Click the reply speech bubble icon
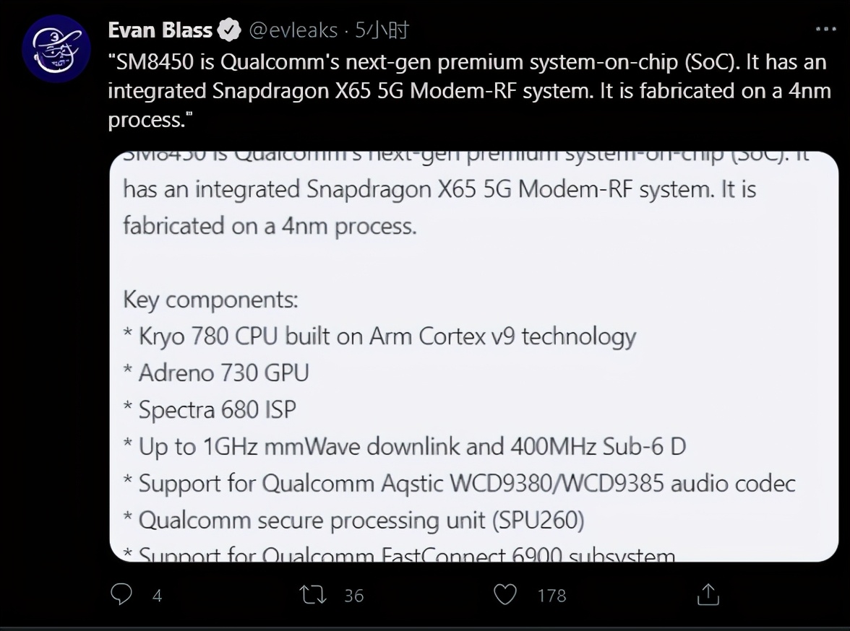This screenshot has width=850, height=631. (121, 594)
